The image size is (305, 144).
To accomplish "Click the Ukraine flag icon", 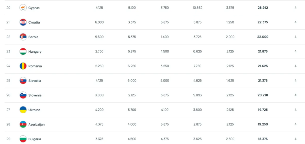I will tap(23, 110).
